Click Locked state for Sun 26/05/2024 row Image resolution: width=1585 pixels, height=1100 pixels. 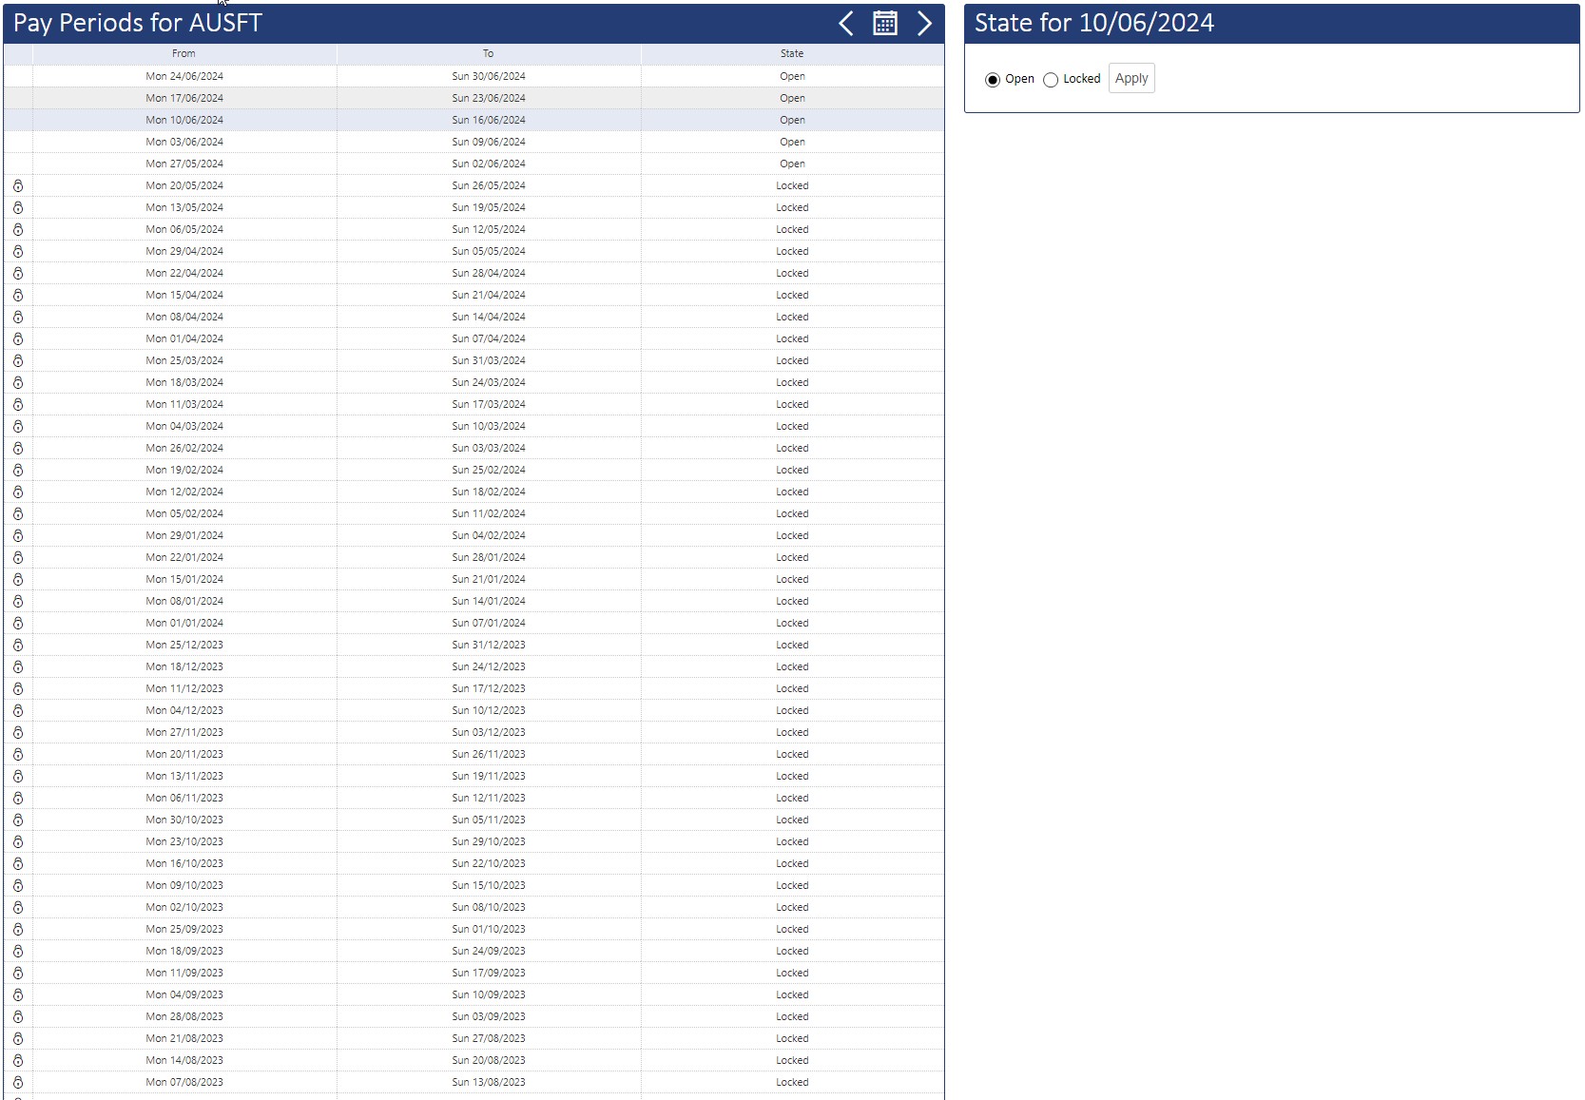click(x=792, y=185)
